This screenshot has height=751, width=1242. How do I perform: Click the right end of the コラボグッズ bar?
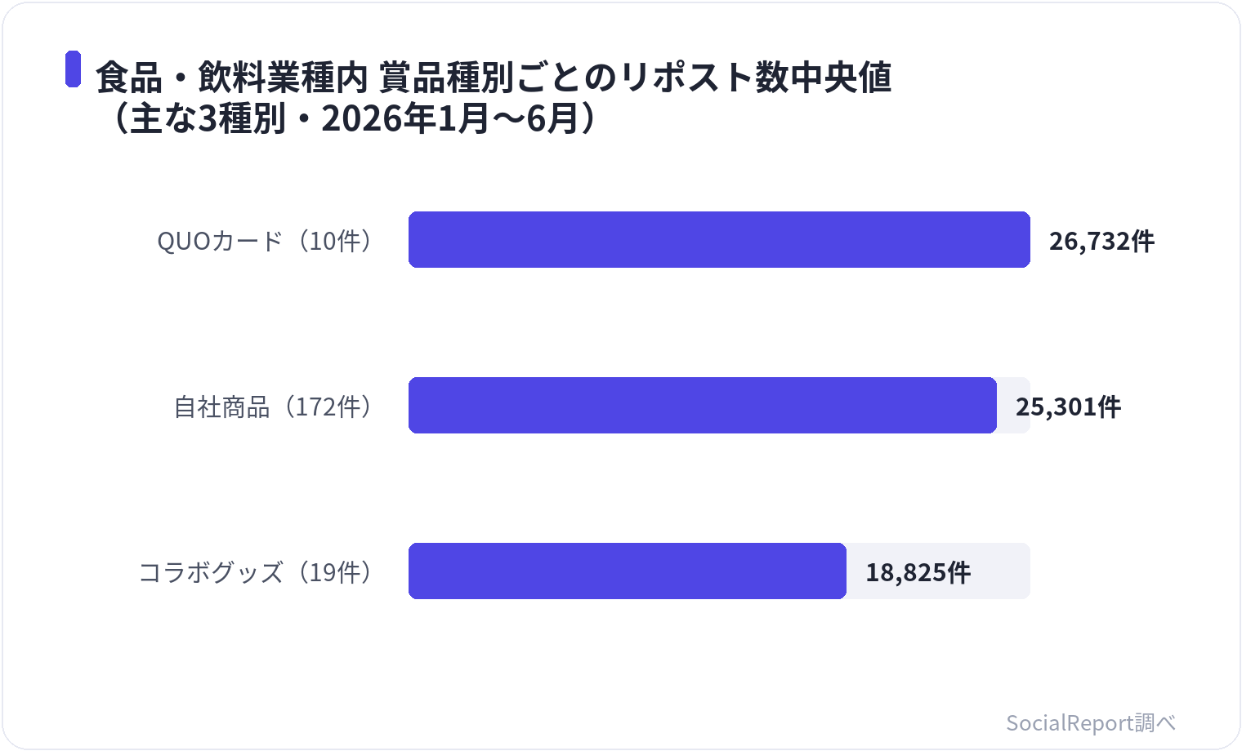[839, 571]
